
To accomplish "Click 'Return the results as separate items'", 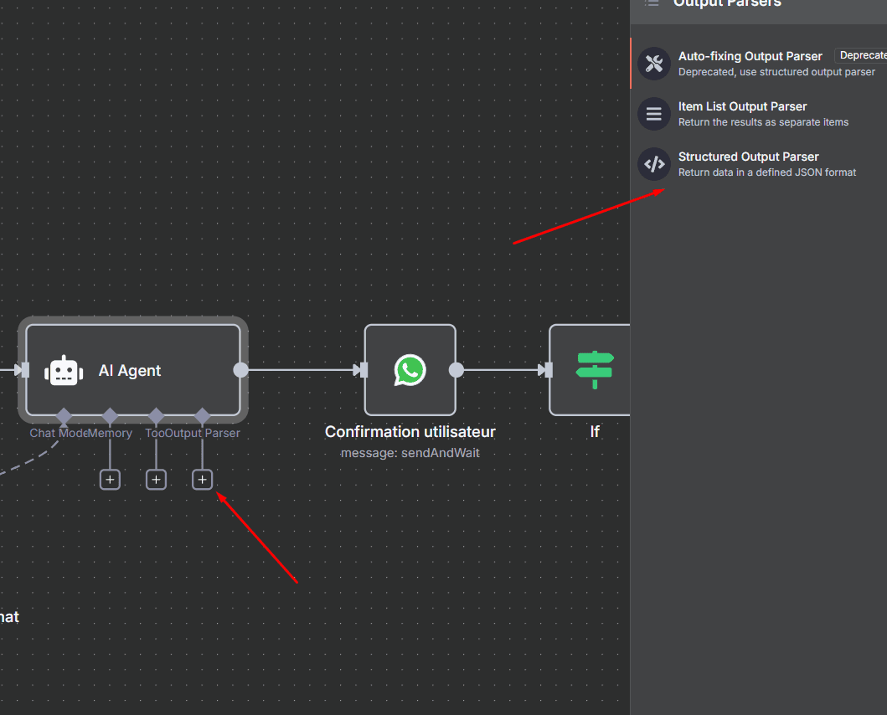I will pyautogui.click(x=763, y=122).
